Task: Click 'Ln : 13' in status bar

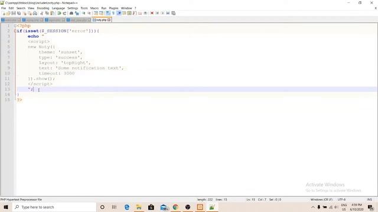Action: [250, 200]
